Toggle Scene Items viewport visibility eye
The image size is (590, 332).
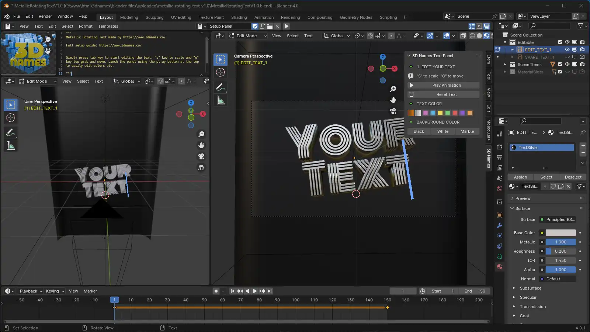tap(567, 65)
